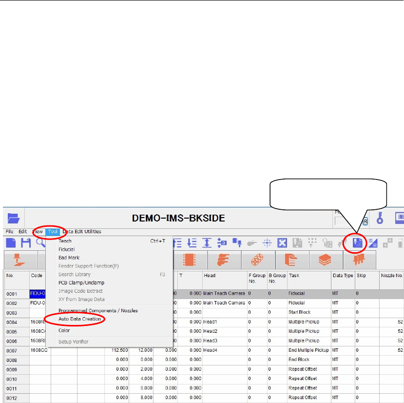Click the 1608CC code cell
This screenshot has height=403, width=404.
tap(40, 350)
